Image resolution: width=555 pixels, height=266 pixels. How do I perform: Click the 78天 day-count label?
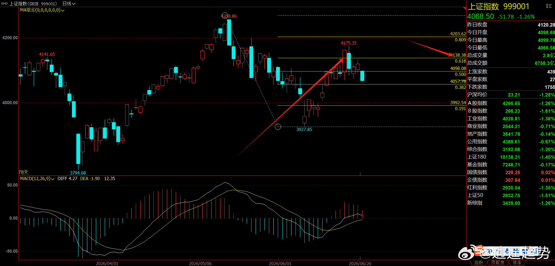pos(23,172)
